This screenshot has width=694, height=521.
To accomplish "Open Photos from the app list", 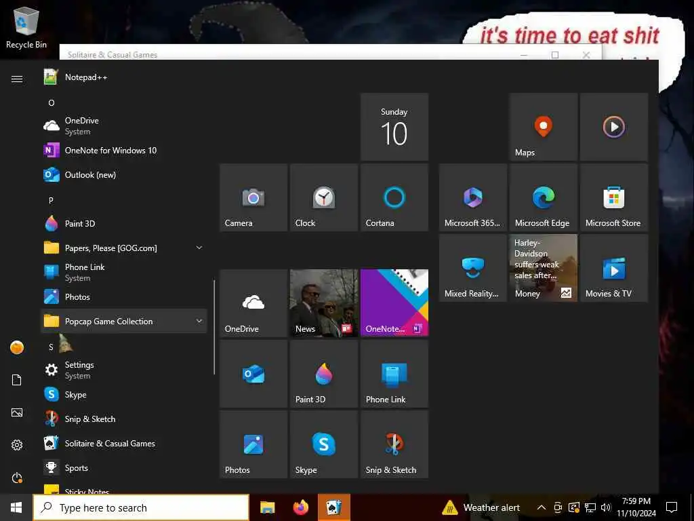I will pyautogui.click(x=124, y=297).
